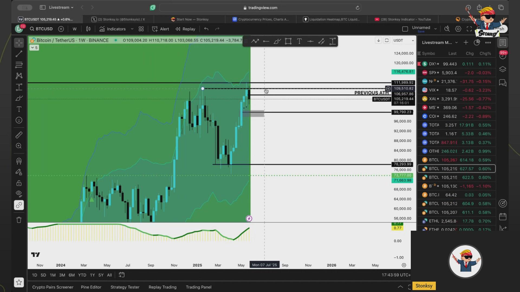520x292 pixels.
Task: Hide all drawings with eye icon
Action: (x=19, y=194)
